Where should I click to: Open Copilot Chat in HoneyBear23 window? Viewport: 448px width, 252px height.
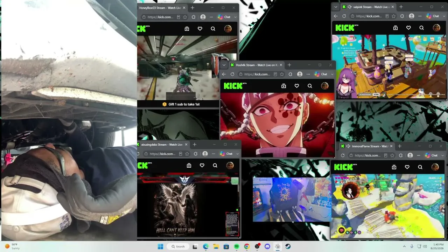tap(224, 17)
